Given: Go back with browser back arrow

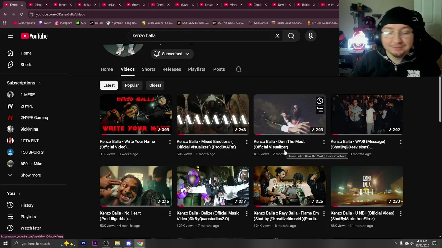Looking at the screenshot, I should click(5, 14).
